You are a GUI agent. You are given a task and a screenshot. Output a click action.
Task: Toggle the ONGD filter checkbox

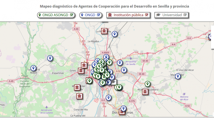[98, 15]
